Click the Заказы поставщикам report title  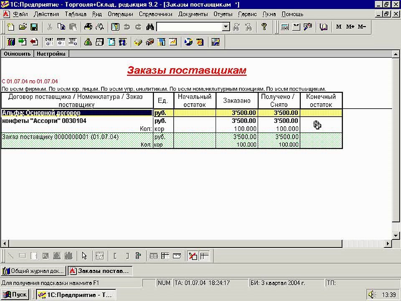[187, 70]
